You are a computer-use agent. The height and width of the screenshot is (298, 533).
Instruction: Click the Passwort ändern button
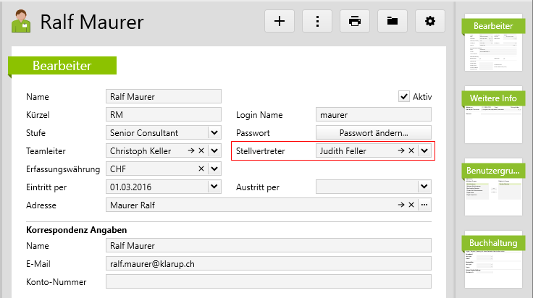(374, 133)
